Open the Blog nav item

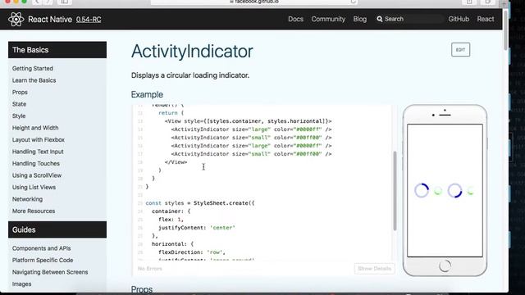[x=360, y=19]
